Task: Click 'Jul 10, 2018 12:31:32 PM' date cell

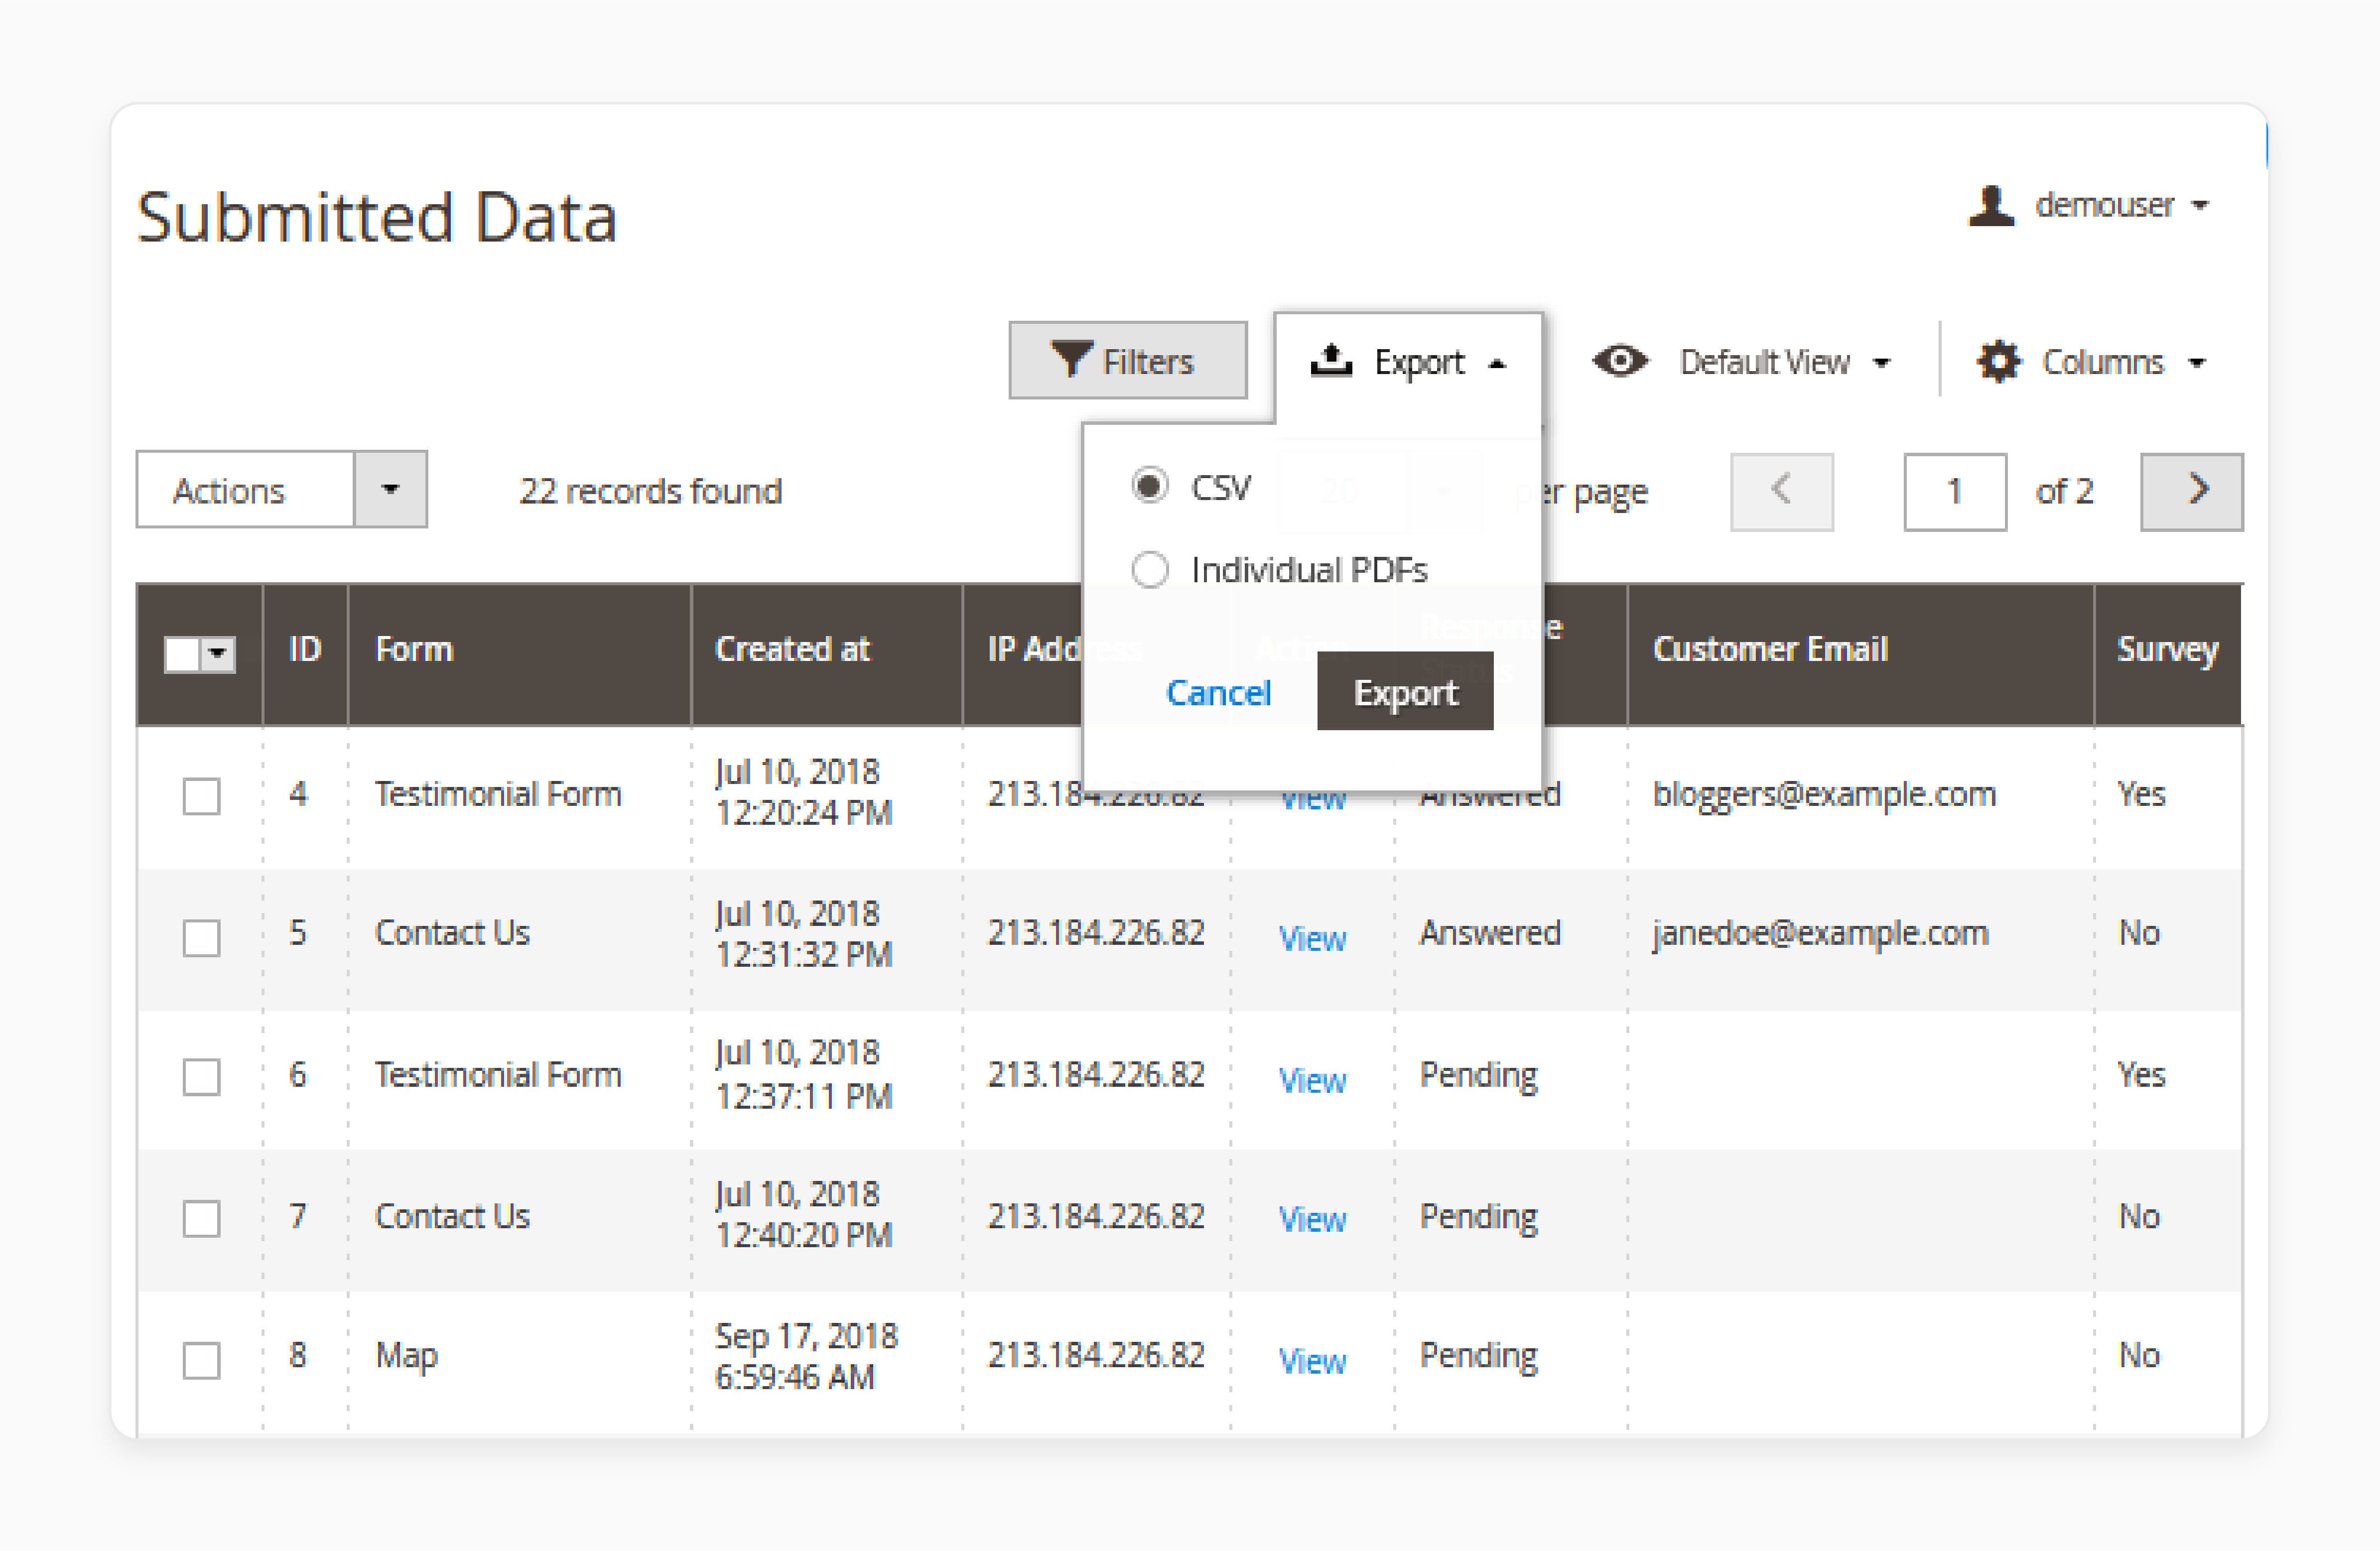Action: 803,933
